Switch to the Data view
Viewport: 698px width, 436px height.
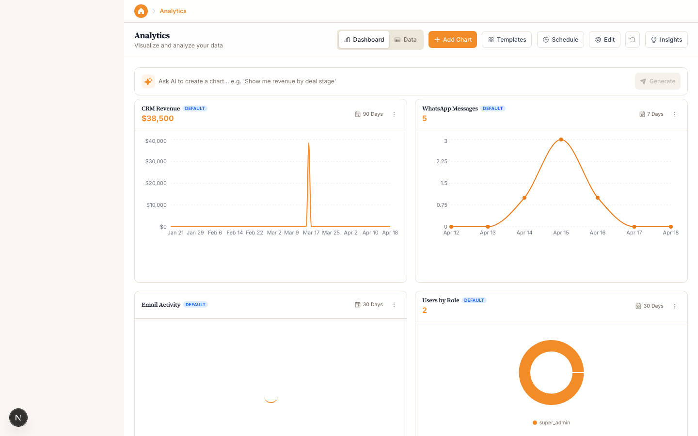[x=406, y=39]
